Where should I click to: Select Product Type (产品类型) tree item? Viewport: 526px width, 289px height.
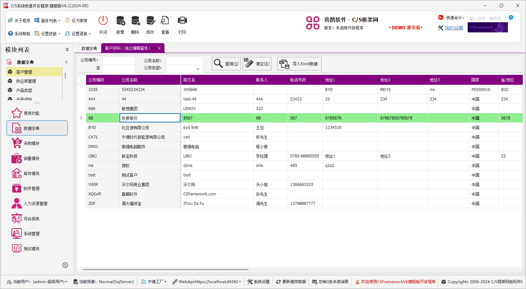[34, 90]
